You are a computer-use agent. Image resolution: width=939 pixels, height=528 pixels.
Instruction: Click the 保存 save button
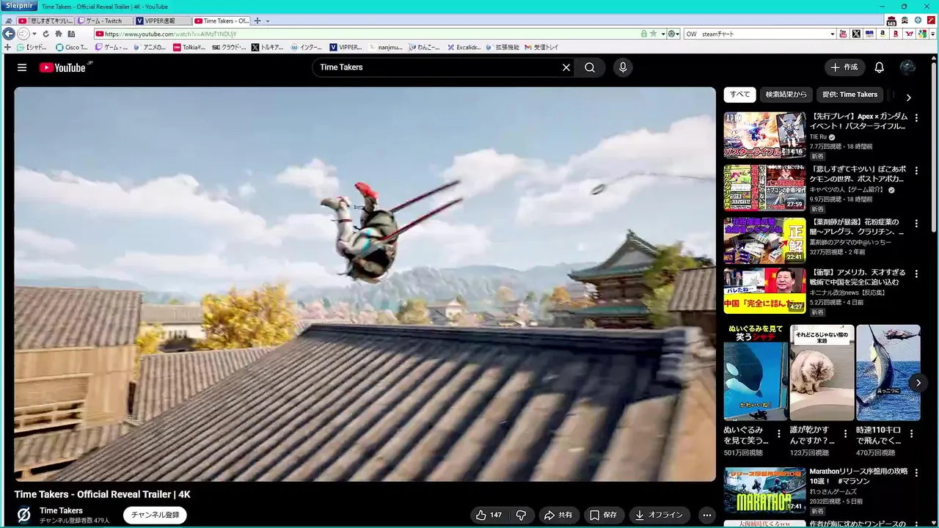click(x=604, y=515)
